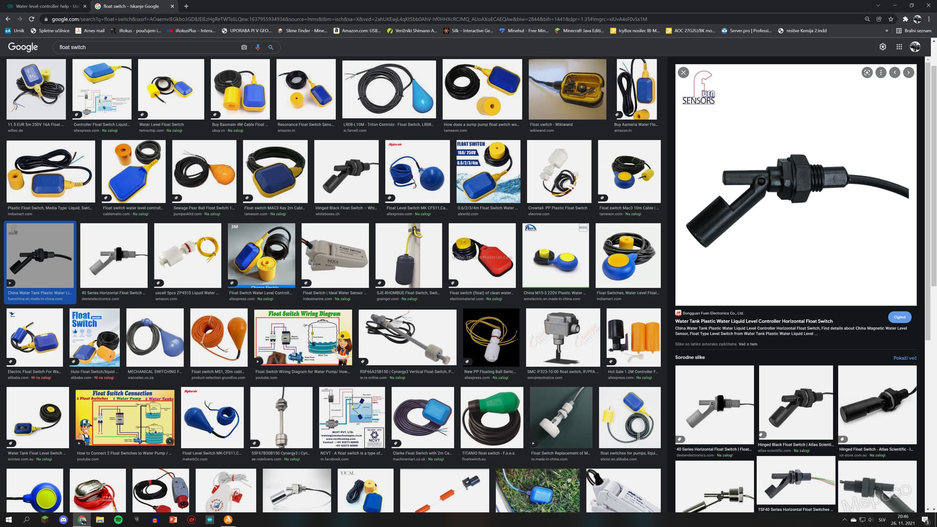Click the search by image camera icon
The image size is (937, 527).
tap(244, 47)
